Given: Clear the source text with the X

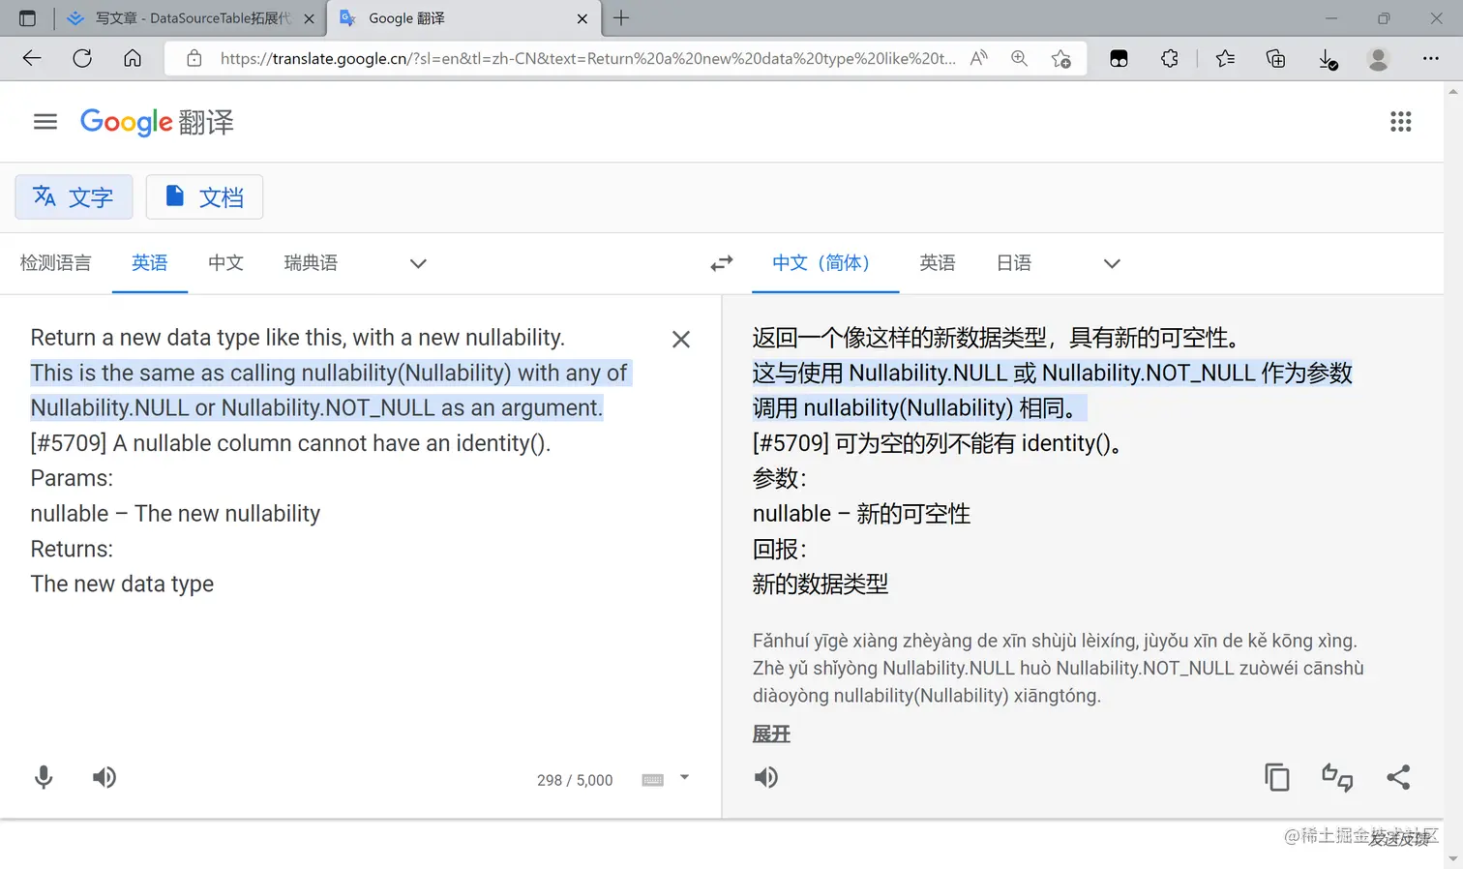Looking at the screenshot, I should [681, 339].
